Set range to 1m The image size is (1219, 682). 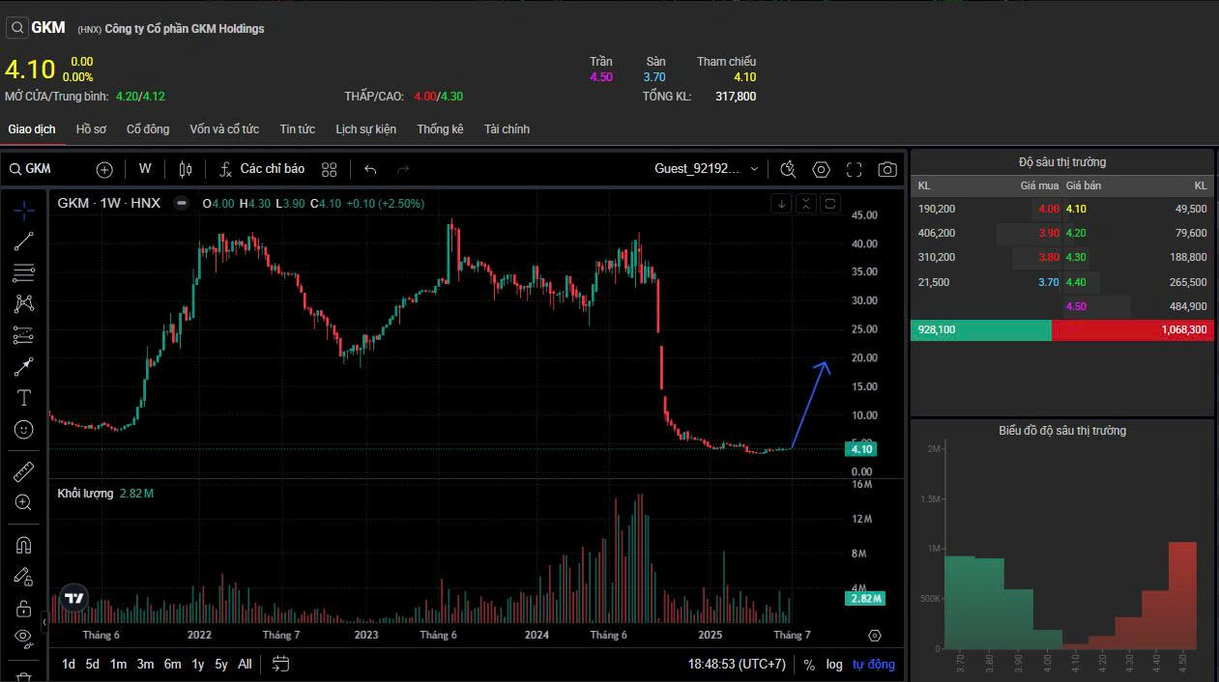[x=118, y=664]
